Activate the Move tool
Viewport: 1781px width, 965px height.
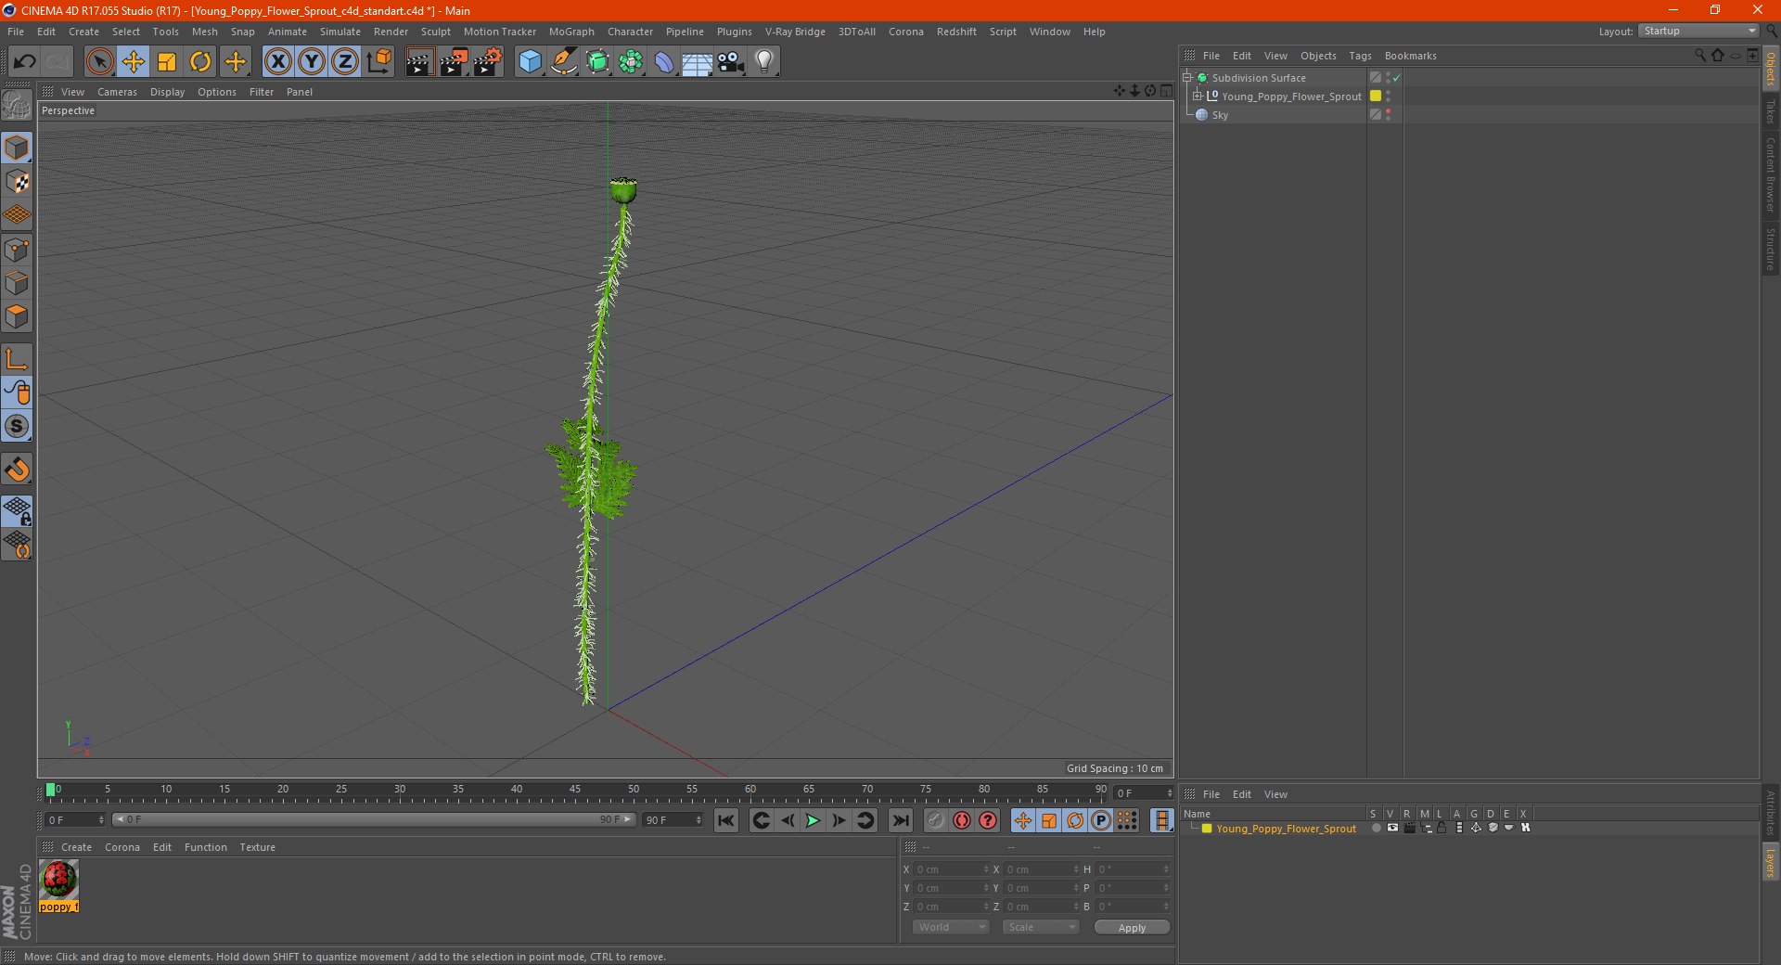click(x=134, y=62)
